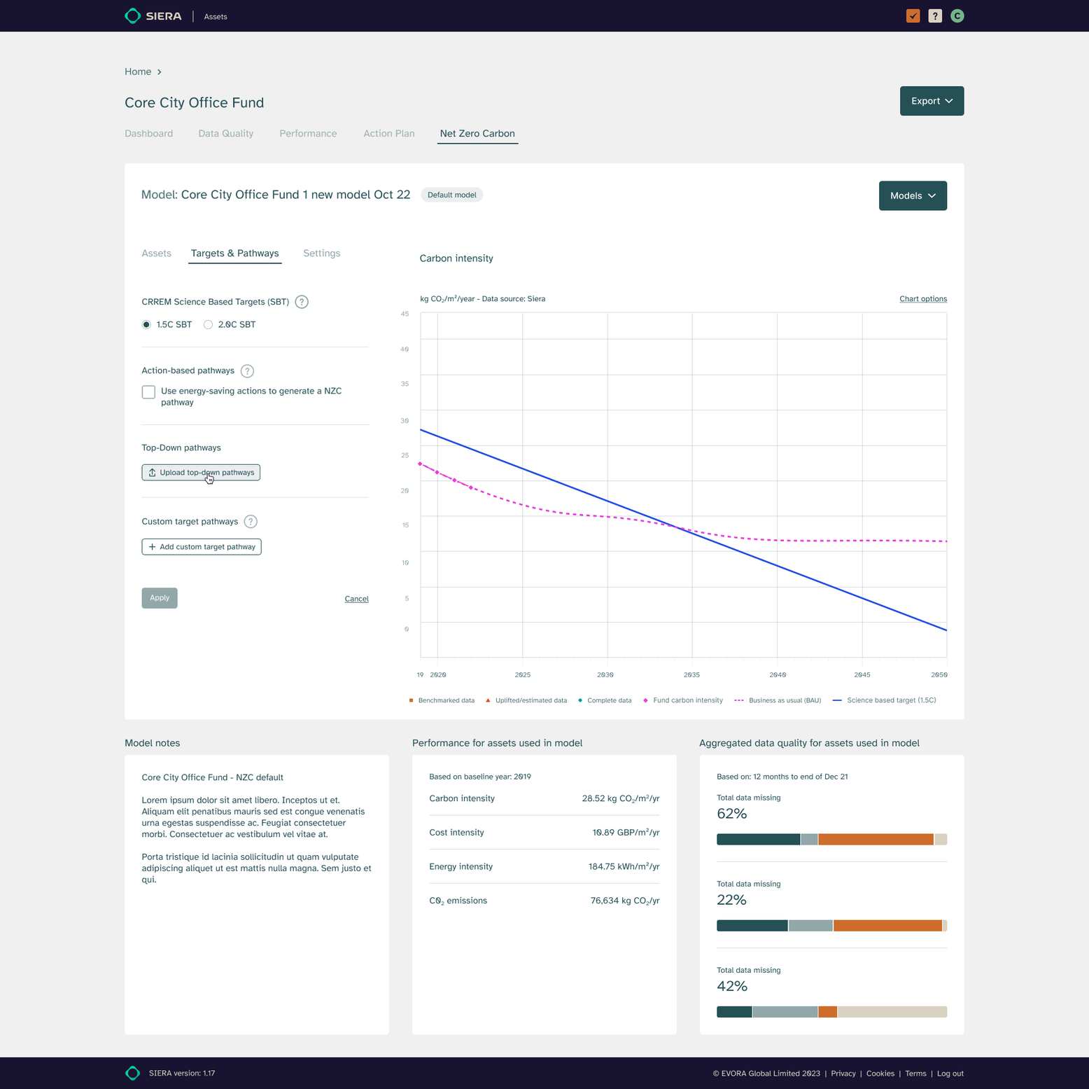
Task: Open the help question mark icon in header
Action: tap(935, 16)
